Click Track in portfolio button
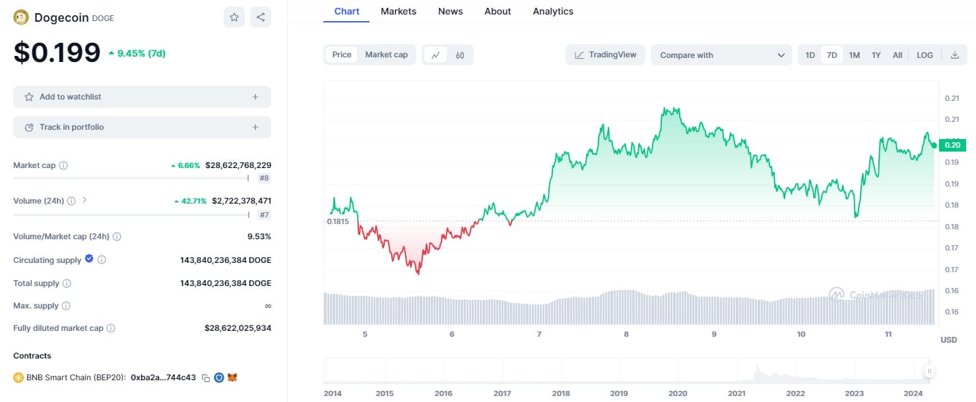The height and width of the screenshot is (402, 976). [142, 127]
